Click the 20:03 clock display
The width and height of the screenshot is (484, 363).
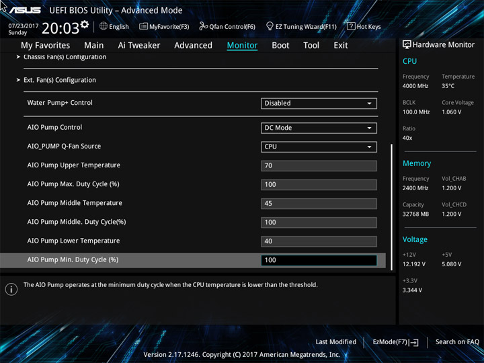click(61, 28)
